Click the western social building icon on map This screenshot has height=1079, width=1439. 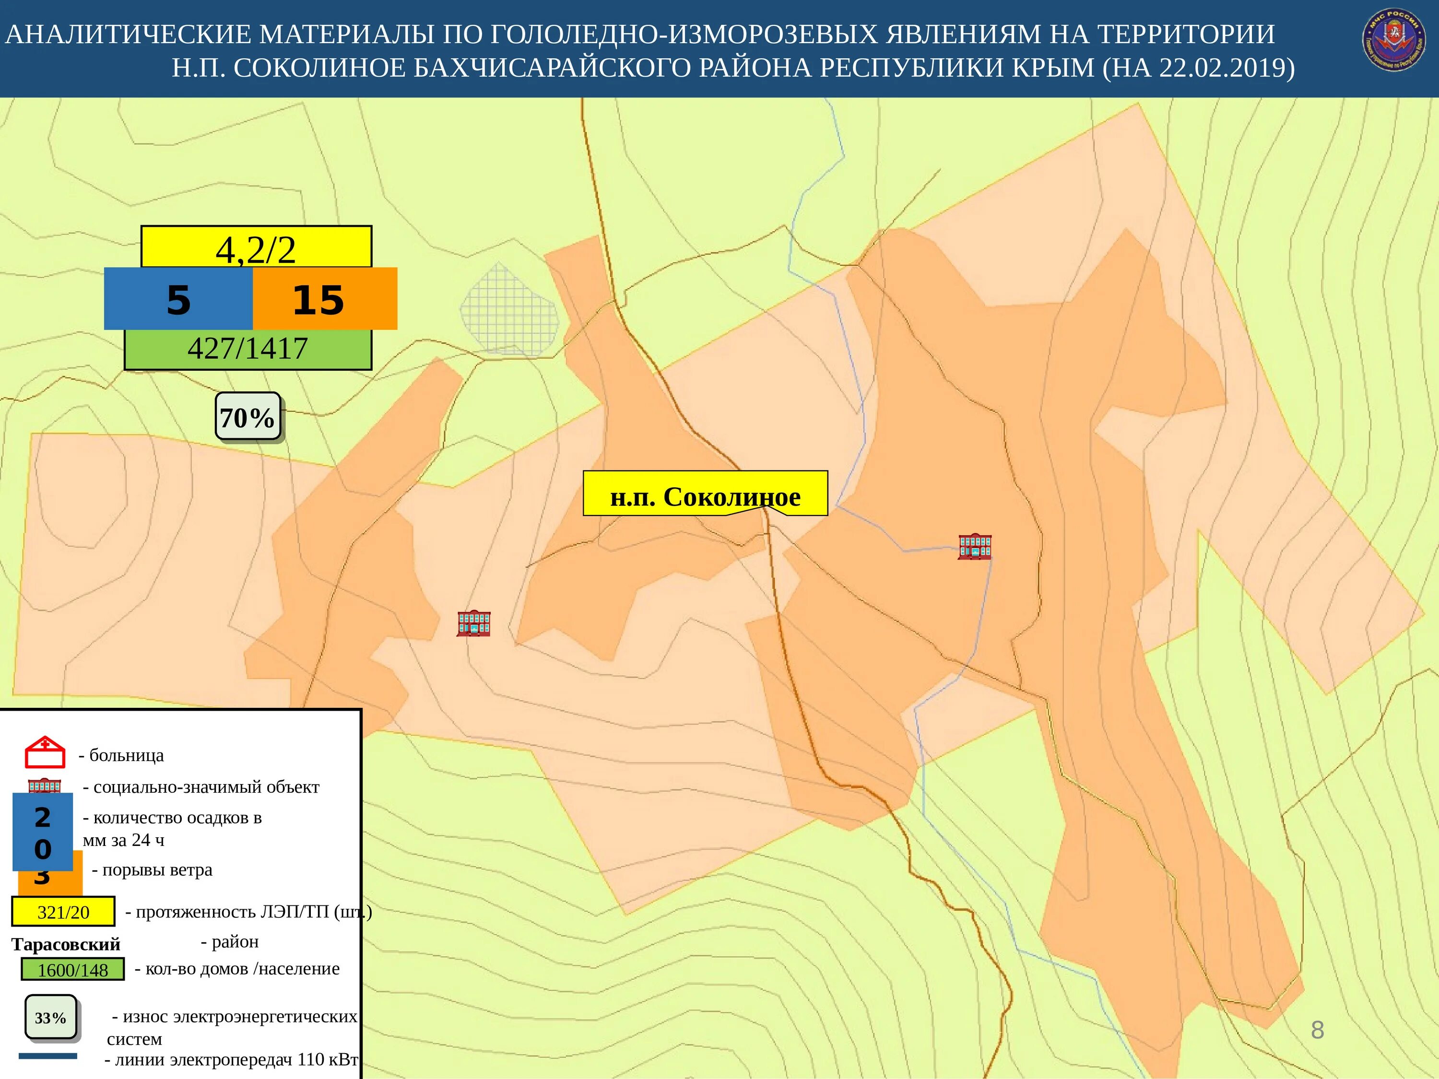click(473, 623)
